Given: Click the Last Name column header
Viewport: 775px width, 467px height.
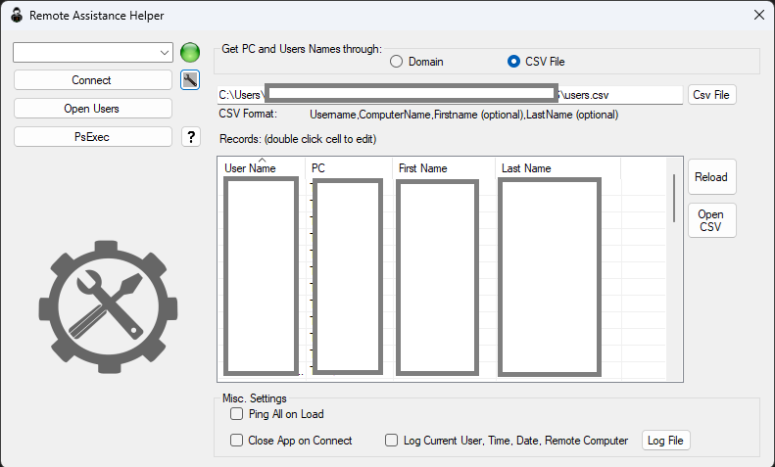Looking at the screenshot, I should (558, 167).
